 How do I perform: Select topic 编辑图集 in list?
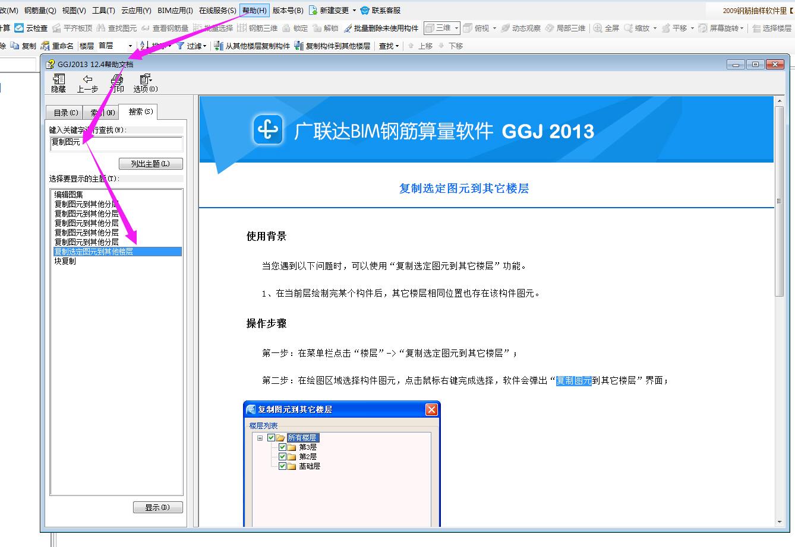[69, 195]
